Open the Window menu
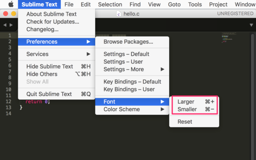The width and height of the screenshot is (256, 160). coord(245,4)
